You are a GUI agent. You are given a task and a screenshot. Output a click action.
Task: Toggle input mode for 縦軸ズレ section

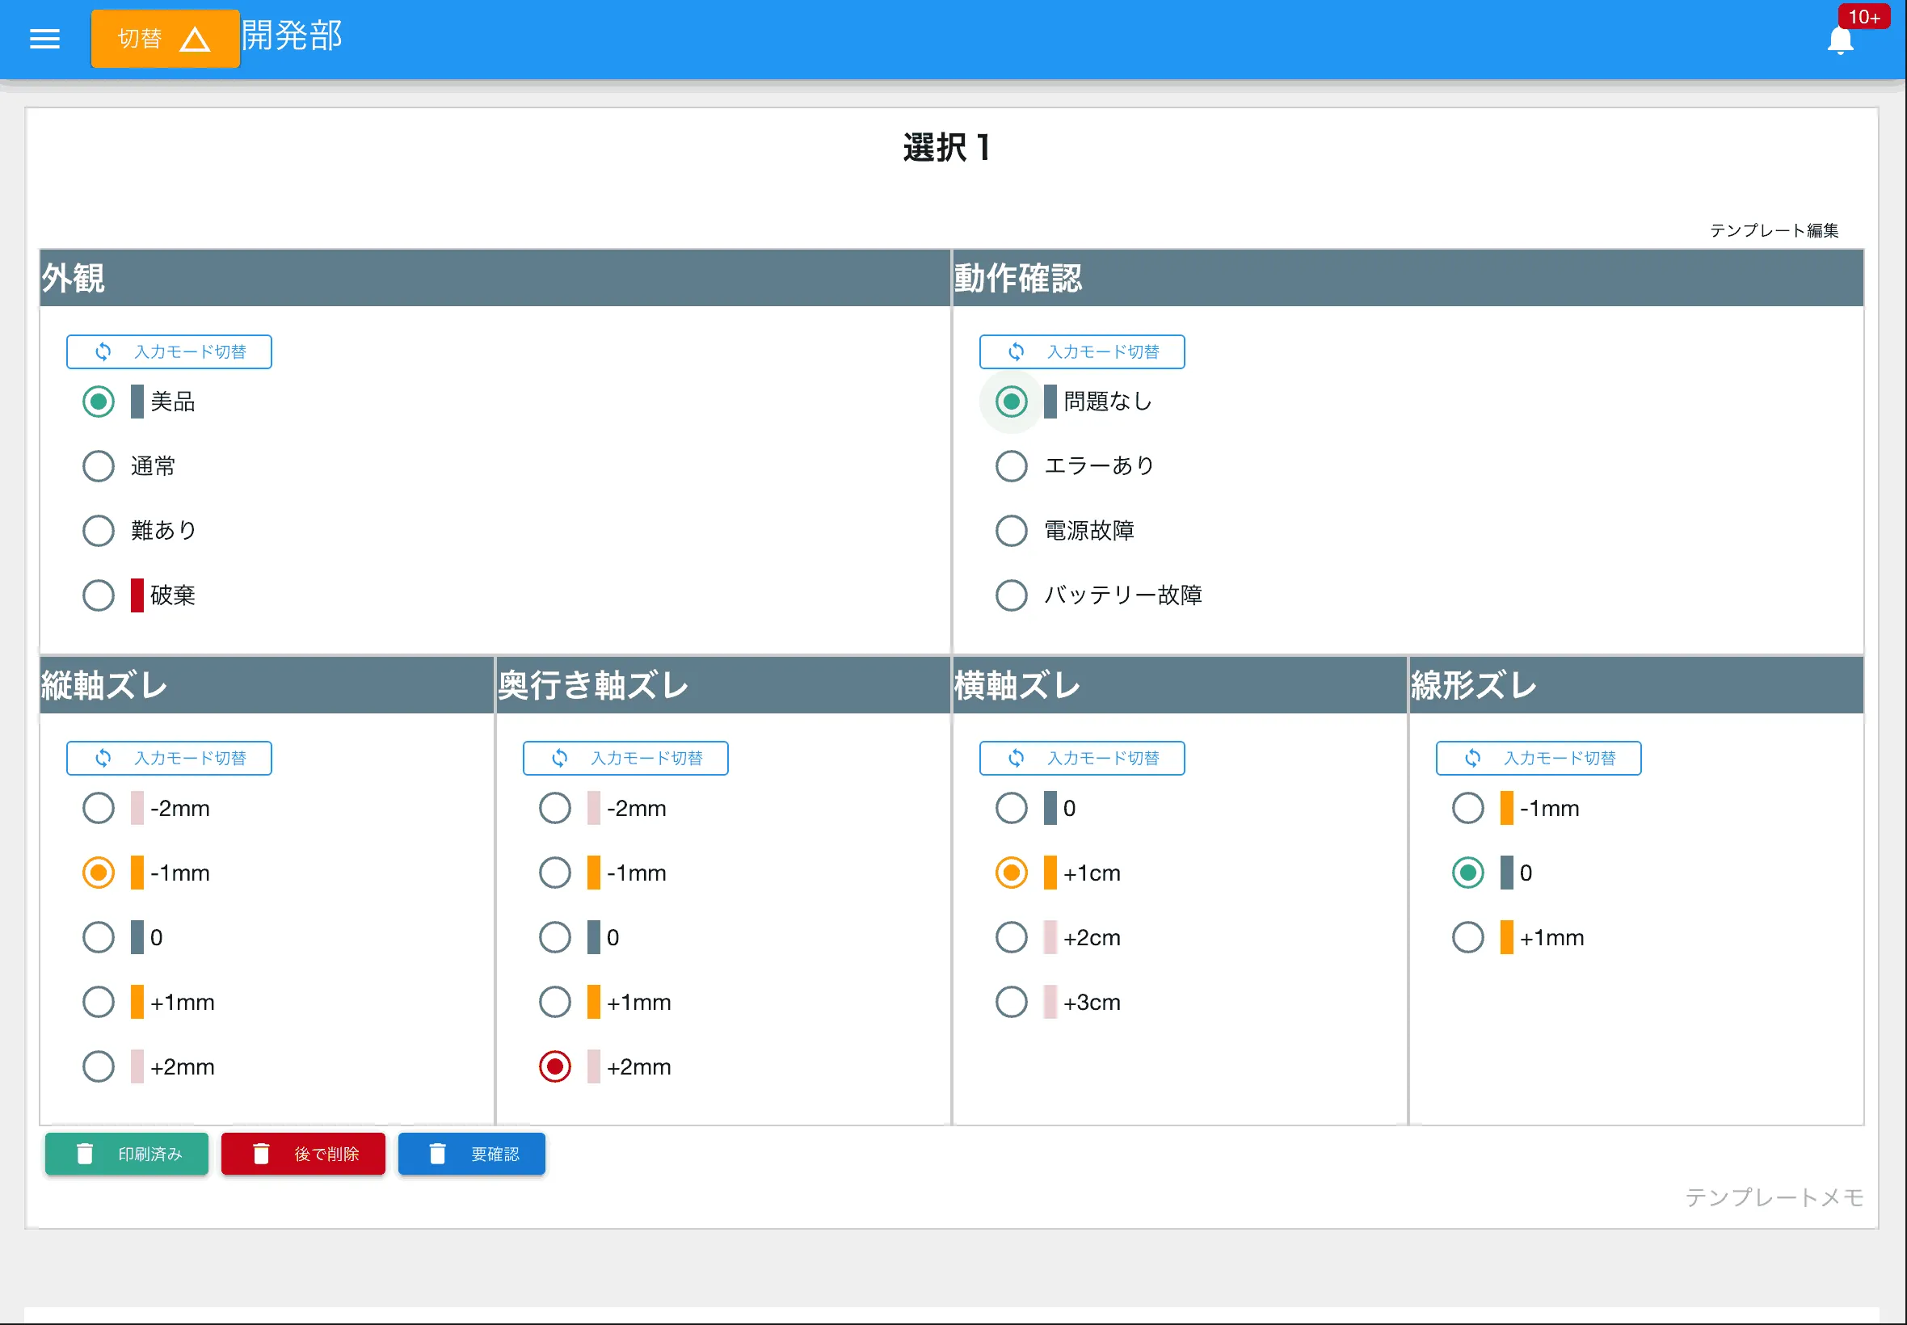click(169, 757)
